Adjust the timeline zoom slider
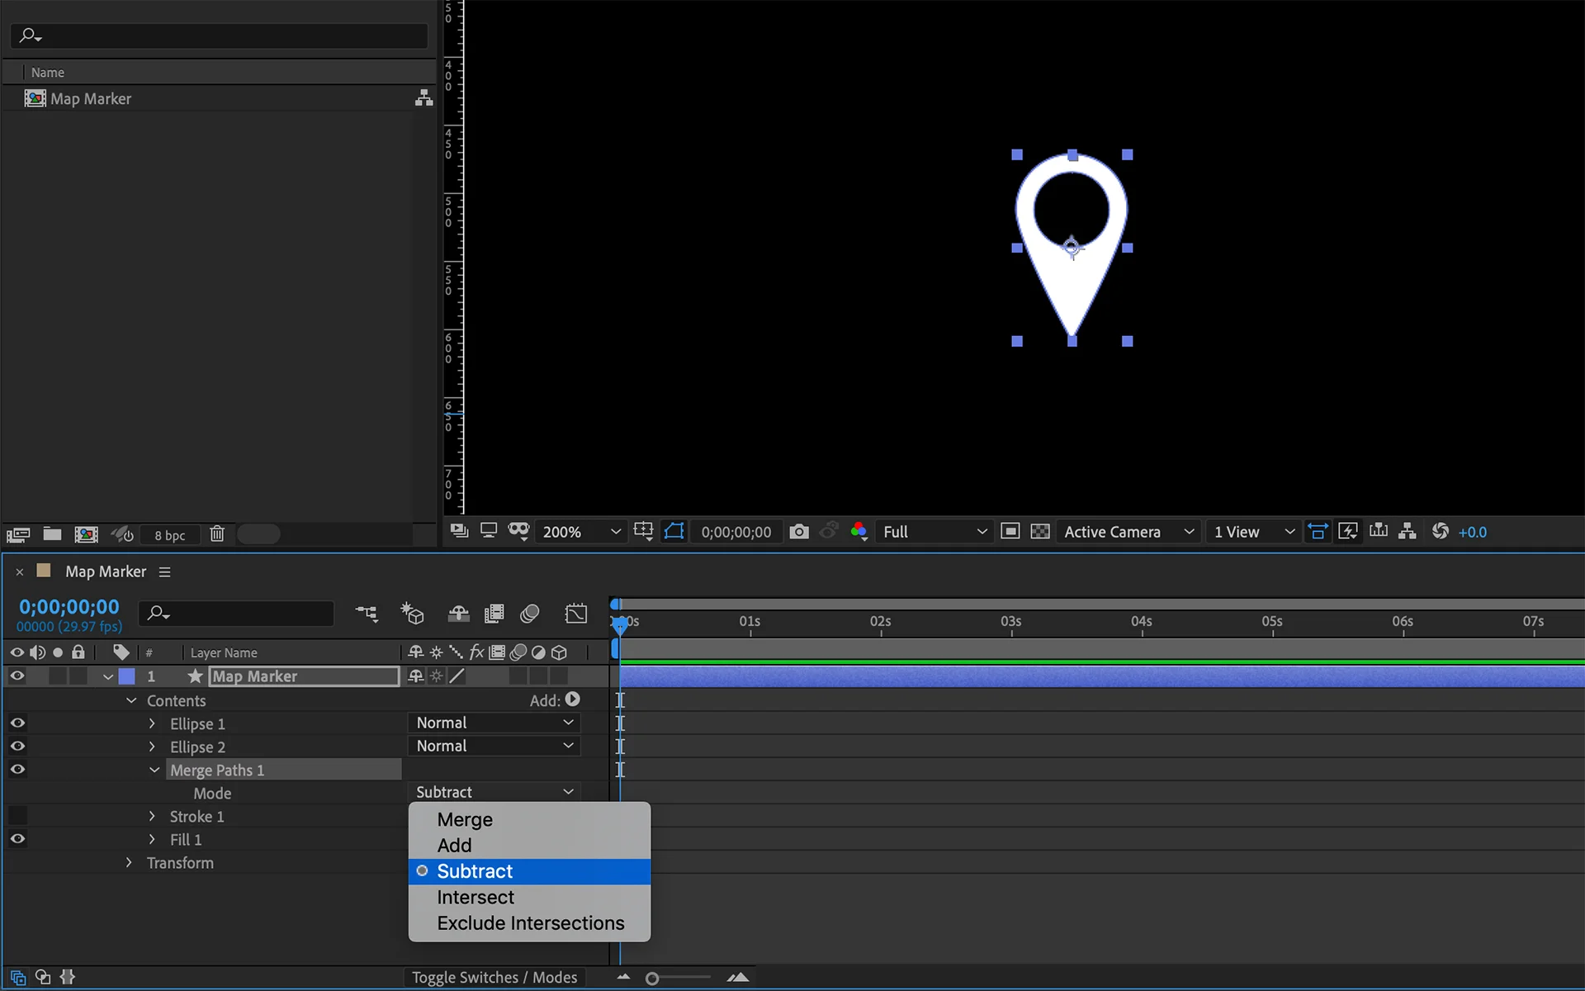Viewport: 1585px width, 991px height. 652,979
